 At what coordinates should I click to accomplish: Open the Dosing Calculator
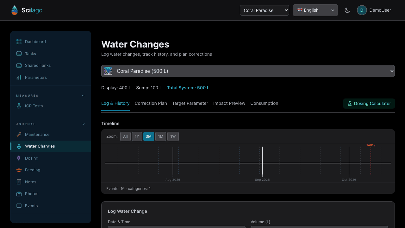369,104
